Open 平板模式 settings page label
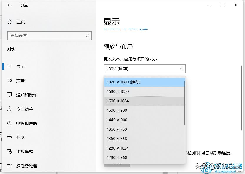 click(25, 152)
